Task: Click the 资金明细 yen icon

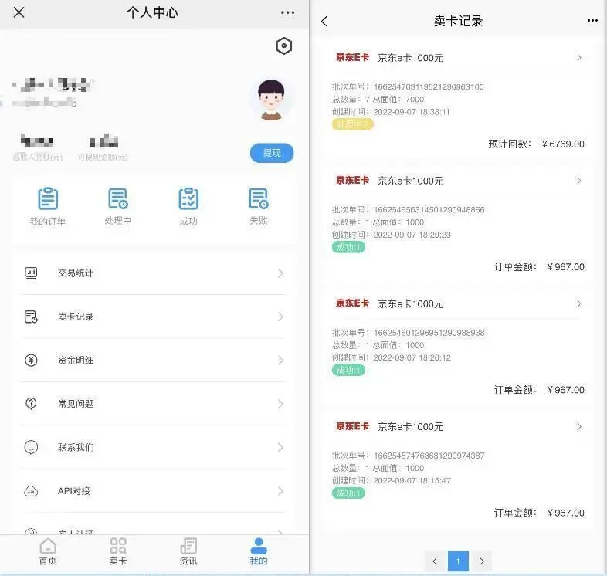Action: pyautogui.click(x=31, y=361)
